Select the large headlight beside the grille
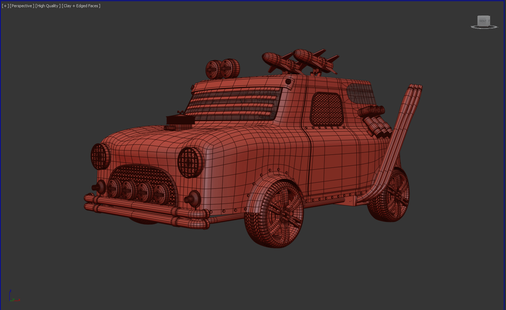Viewport: 506px width, 310px height. tap(190, 162)
